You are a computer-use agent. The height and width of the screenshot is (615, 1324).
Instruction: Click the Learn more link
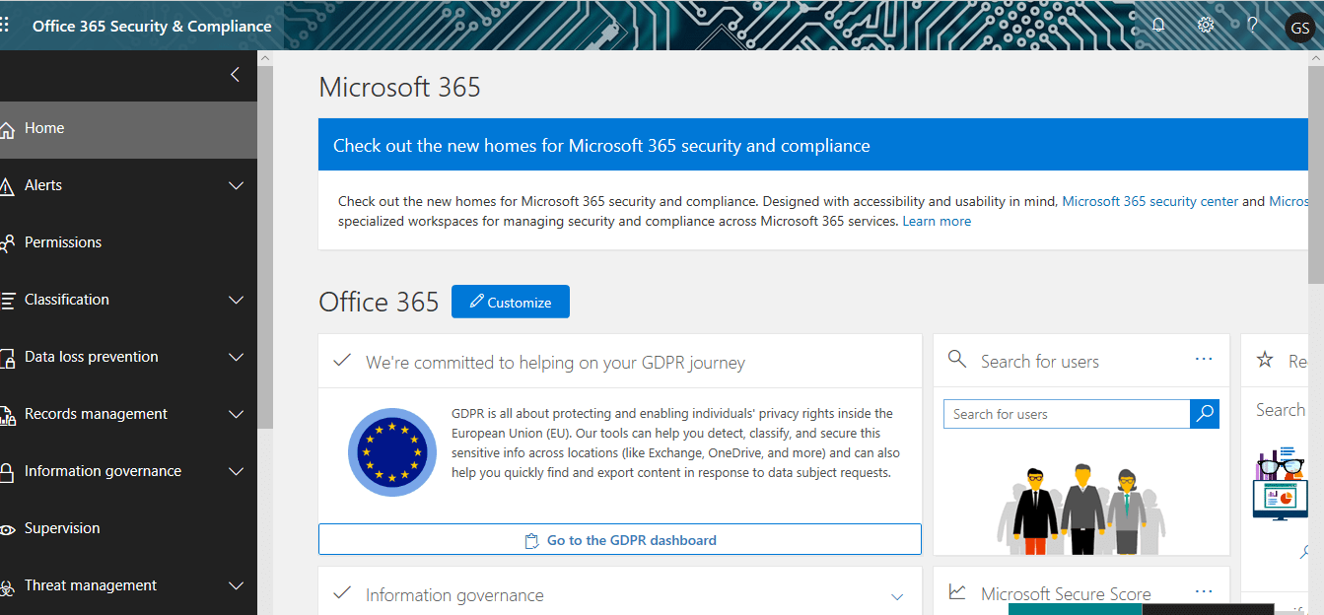point(937,221)
